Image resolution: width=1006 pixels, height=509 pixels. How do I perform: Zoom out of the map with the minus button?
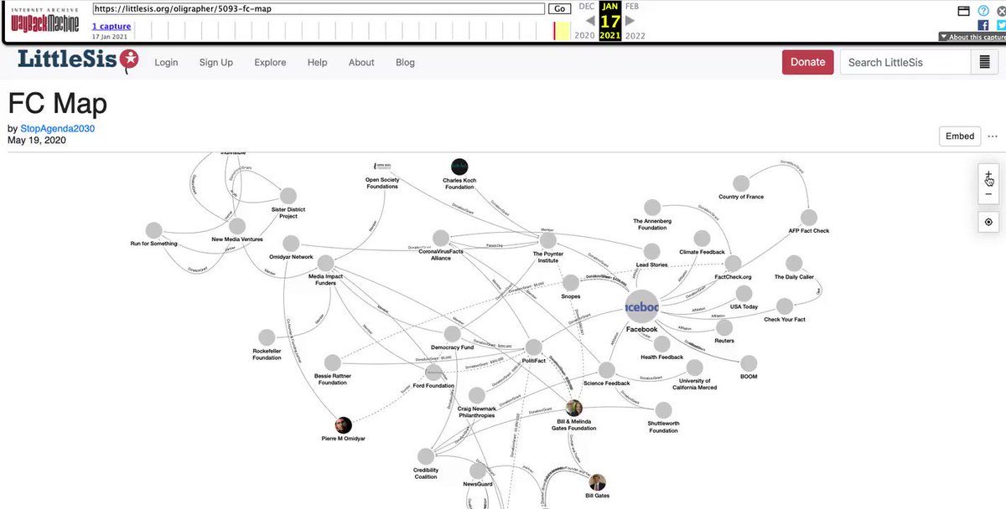point(988,194)
